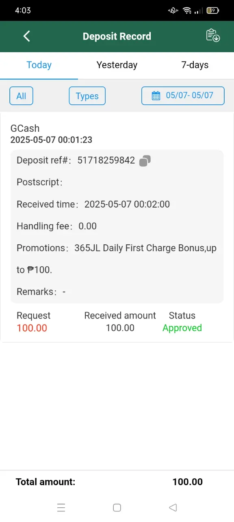Switch to the Yesterday tab
The width and height of the screenshot is (234, 522).
coord(117,65)
